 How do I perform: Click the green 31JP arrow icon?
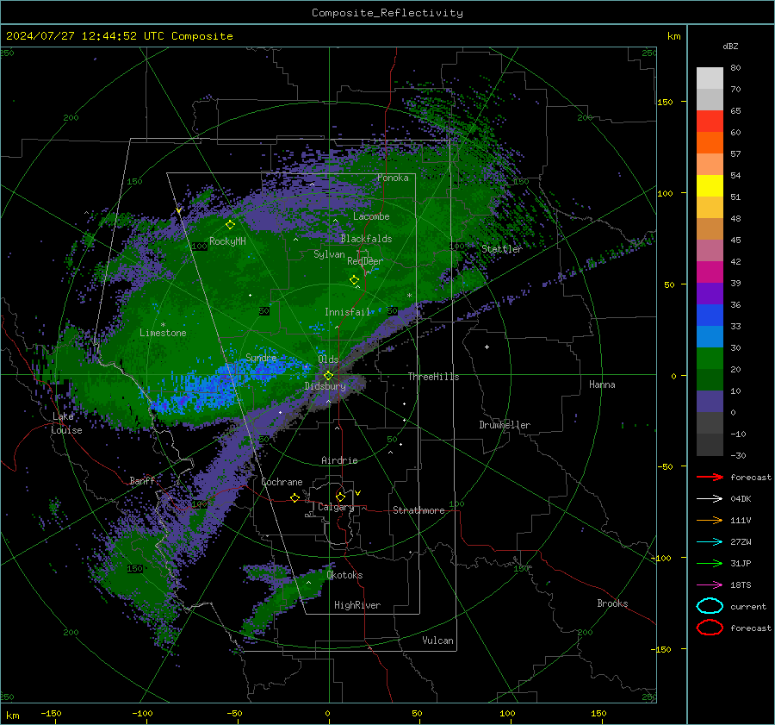710,563
